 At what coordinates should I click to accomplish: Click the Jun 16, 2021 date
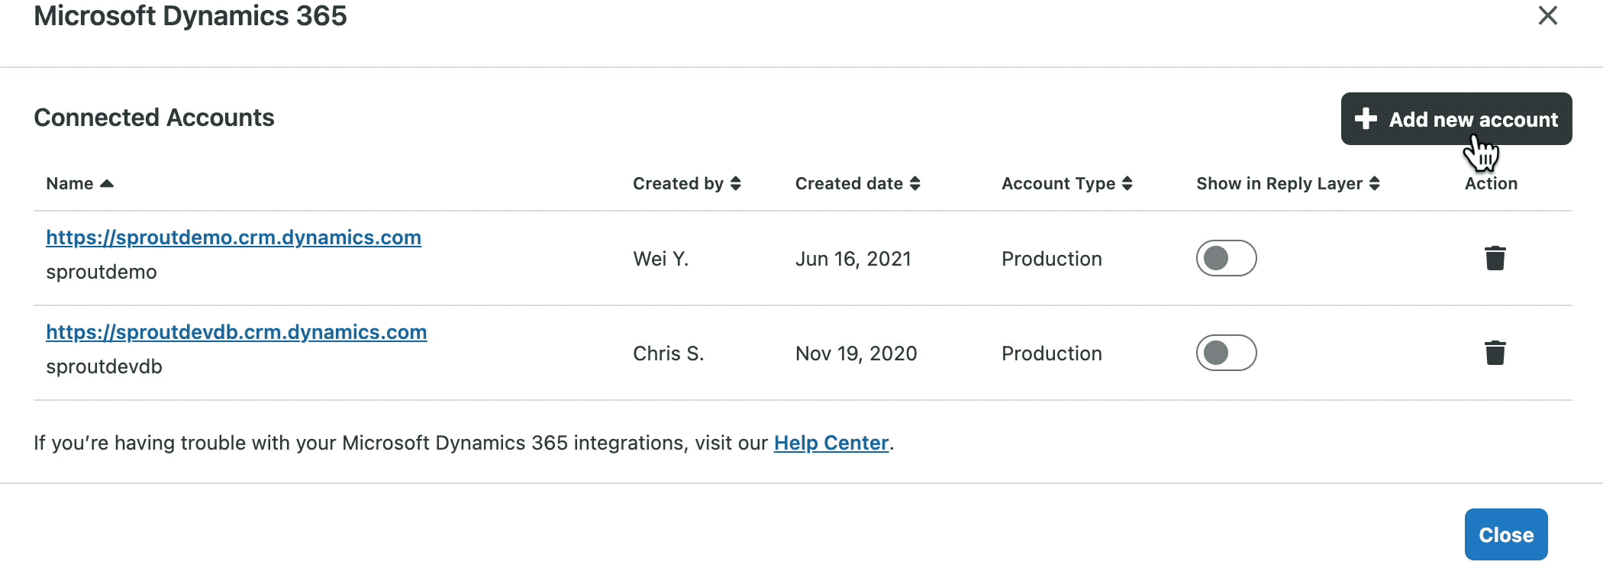pos(853,259)
